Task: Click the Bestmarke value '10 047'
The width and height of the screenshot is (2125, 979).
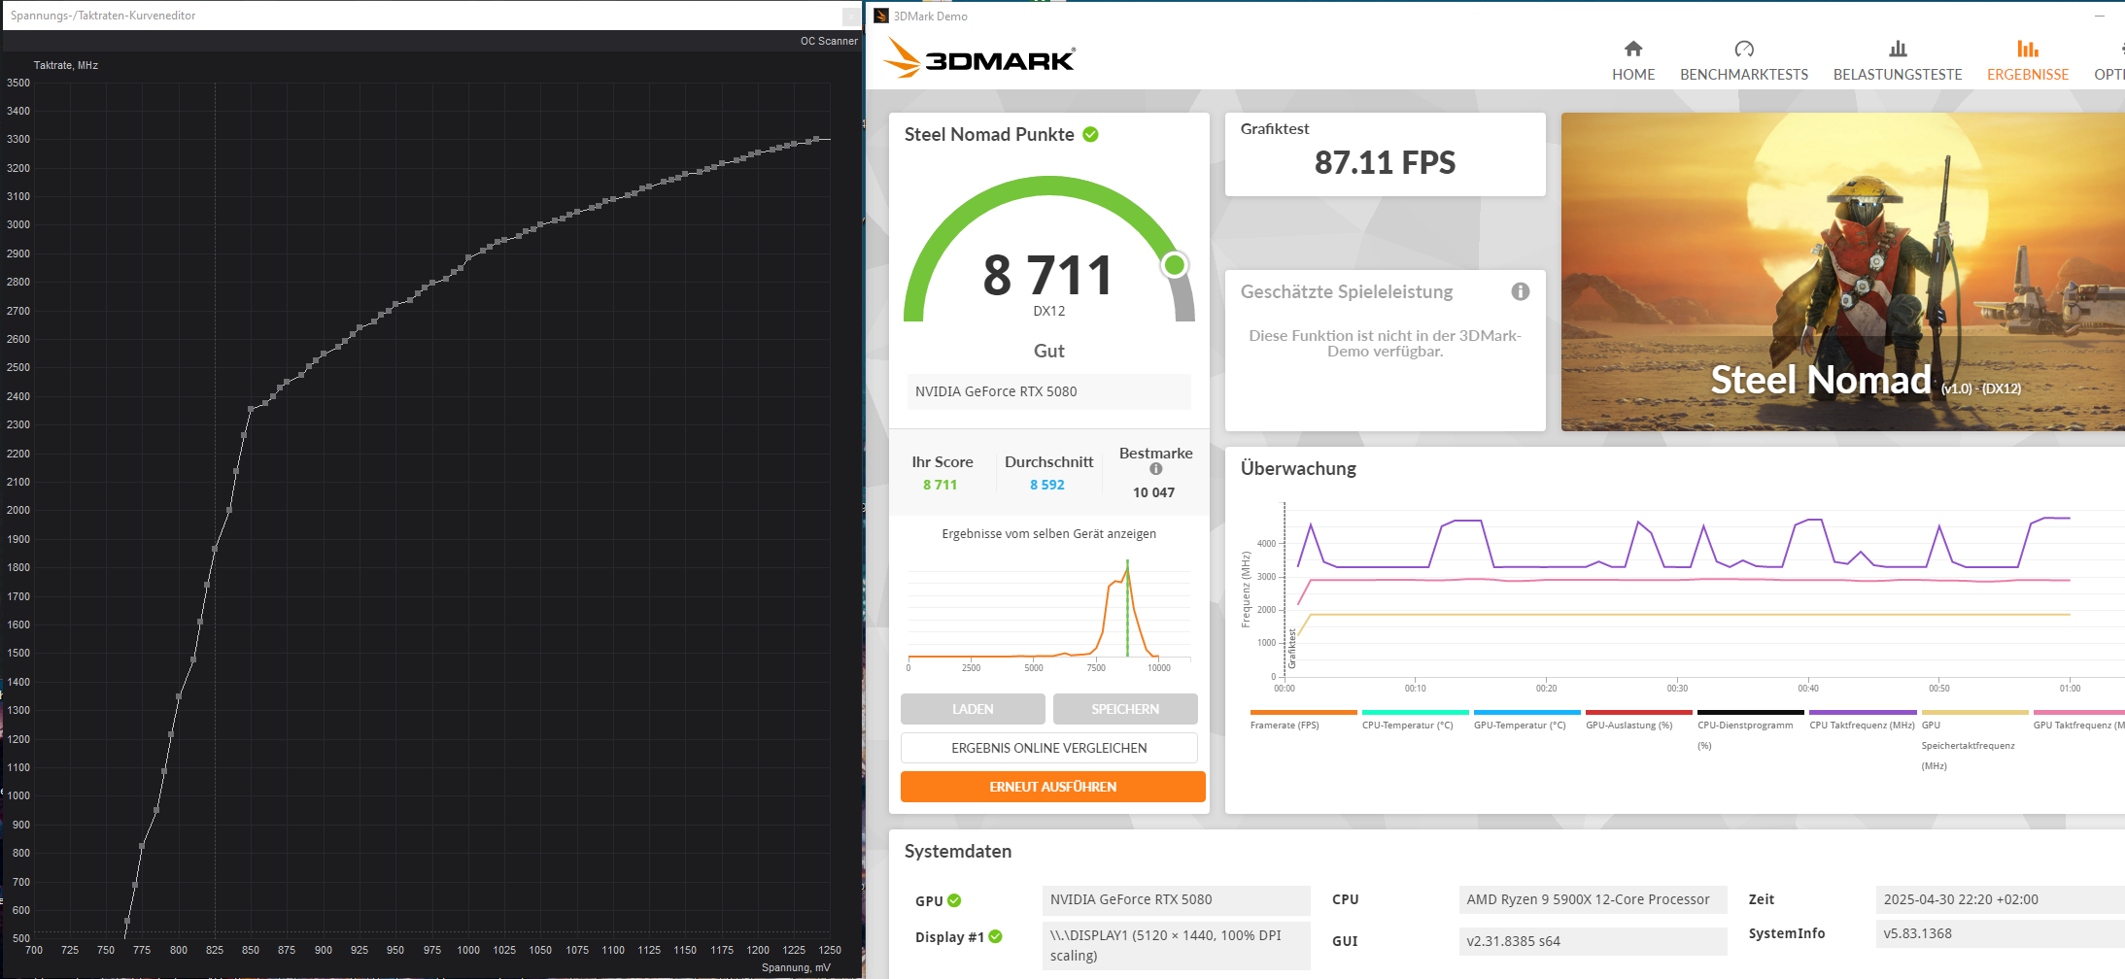Action: pos(1153,492)
